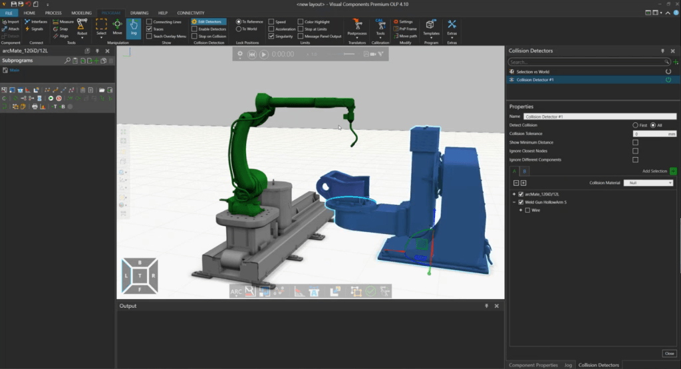Select the First detect collision option
The width and height of the screenshot is (681, 369).
635,125
